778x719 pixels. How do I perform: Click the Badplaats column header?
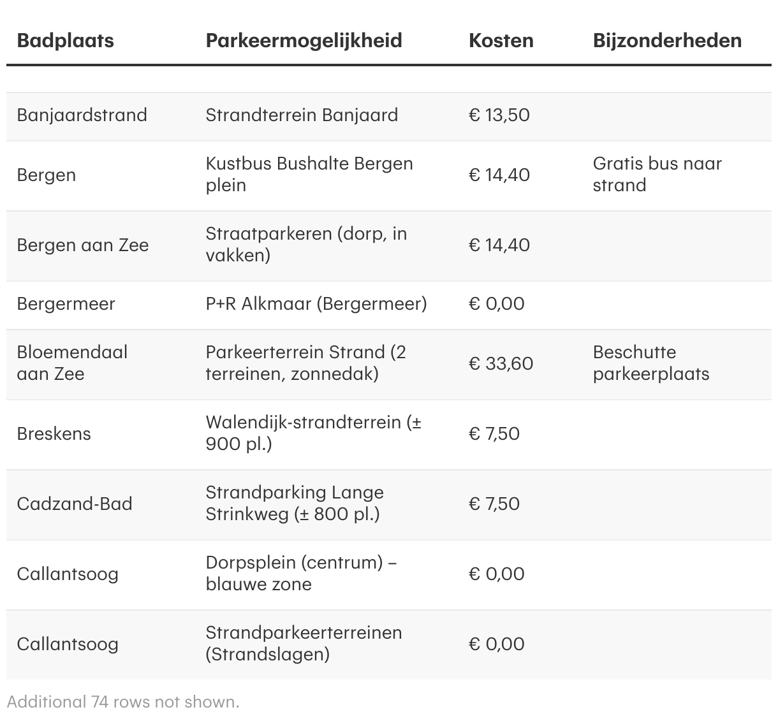click(65, 41)
